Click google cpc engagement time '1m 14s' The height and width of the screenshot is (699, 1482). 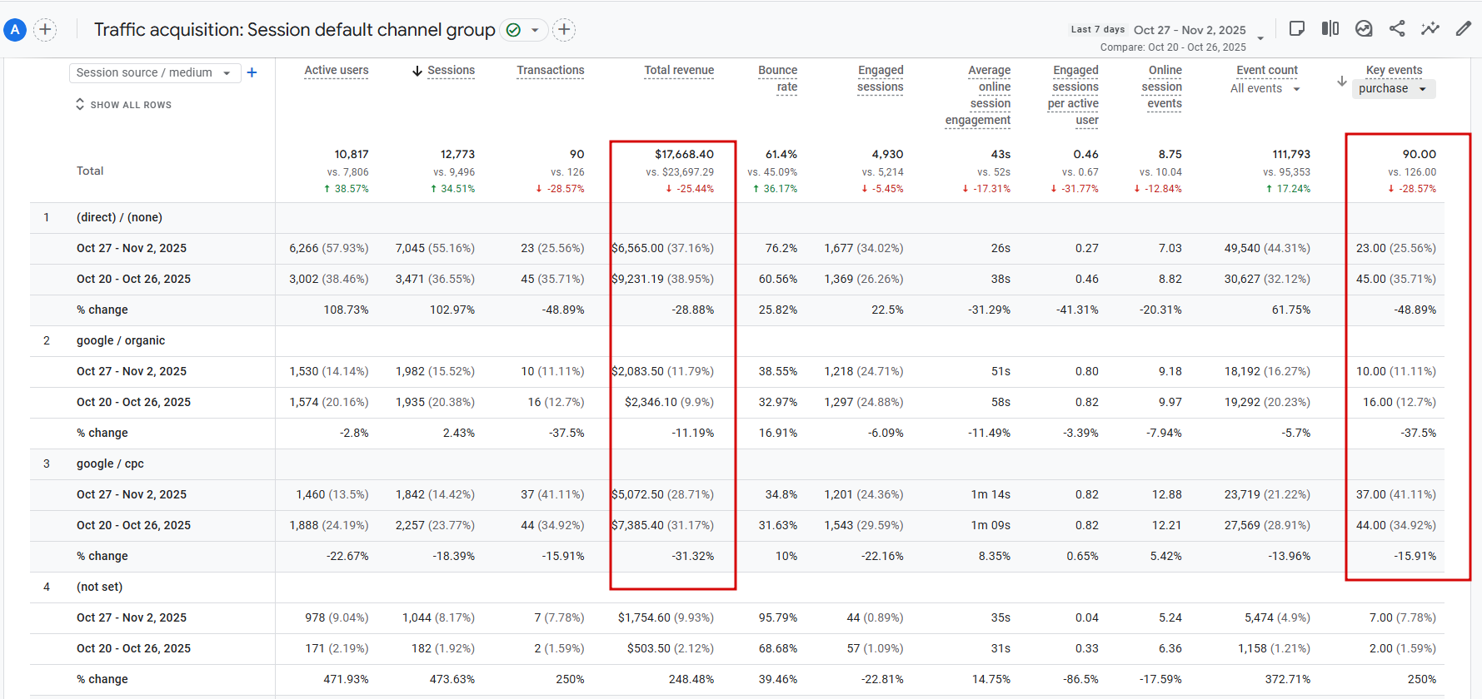990,495
